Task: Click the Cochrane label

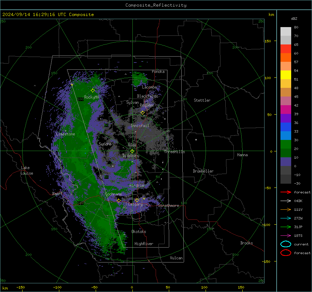Action: (x=113, y=194)
